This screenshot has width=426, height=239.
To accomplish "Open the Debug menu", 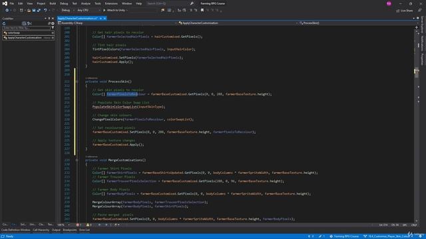I will pos(64,3).
